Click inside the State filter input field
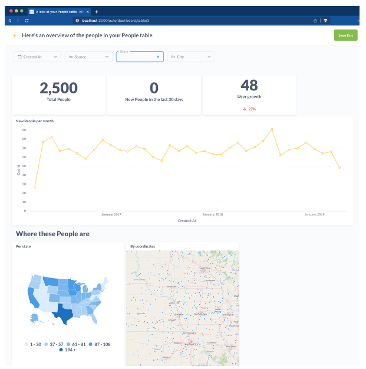This screenshot has width=366, height=369. click(x=136, y=57)
